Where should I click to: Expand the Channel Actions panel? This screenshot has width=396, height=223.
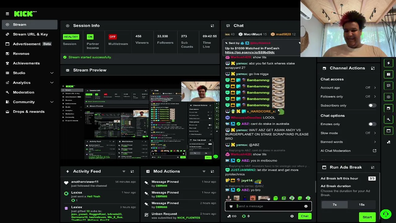(x=373, y=68)
